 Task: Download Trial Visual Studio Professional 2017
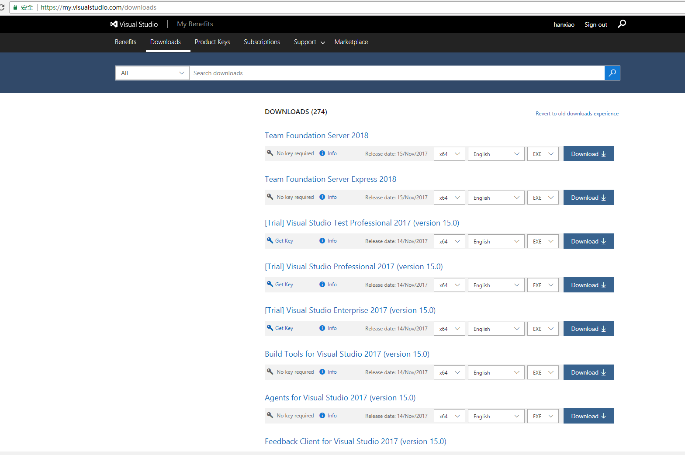pyautogui.click(x=588, y=285)
